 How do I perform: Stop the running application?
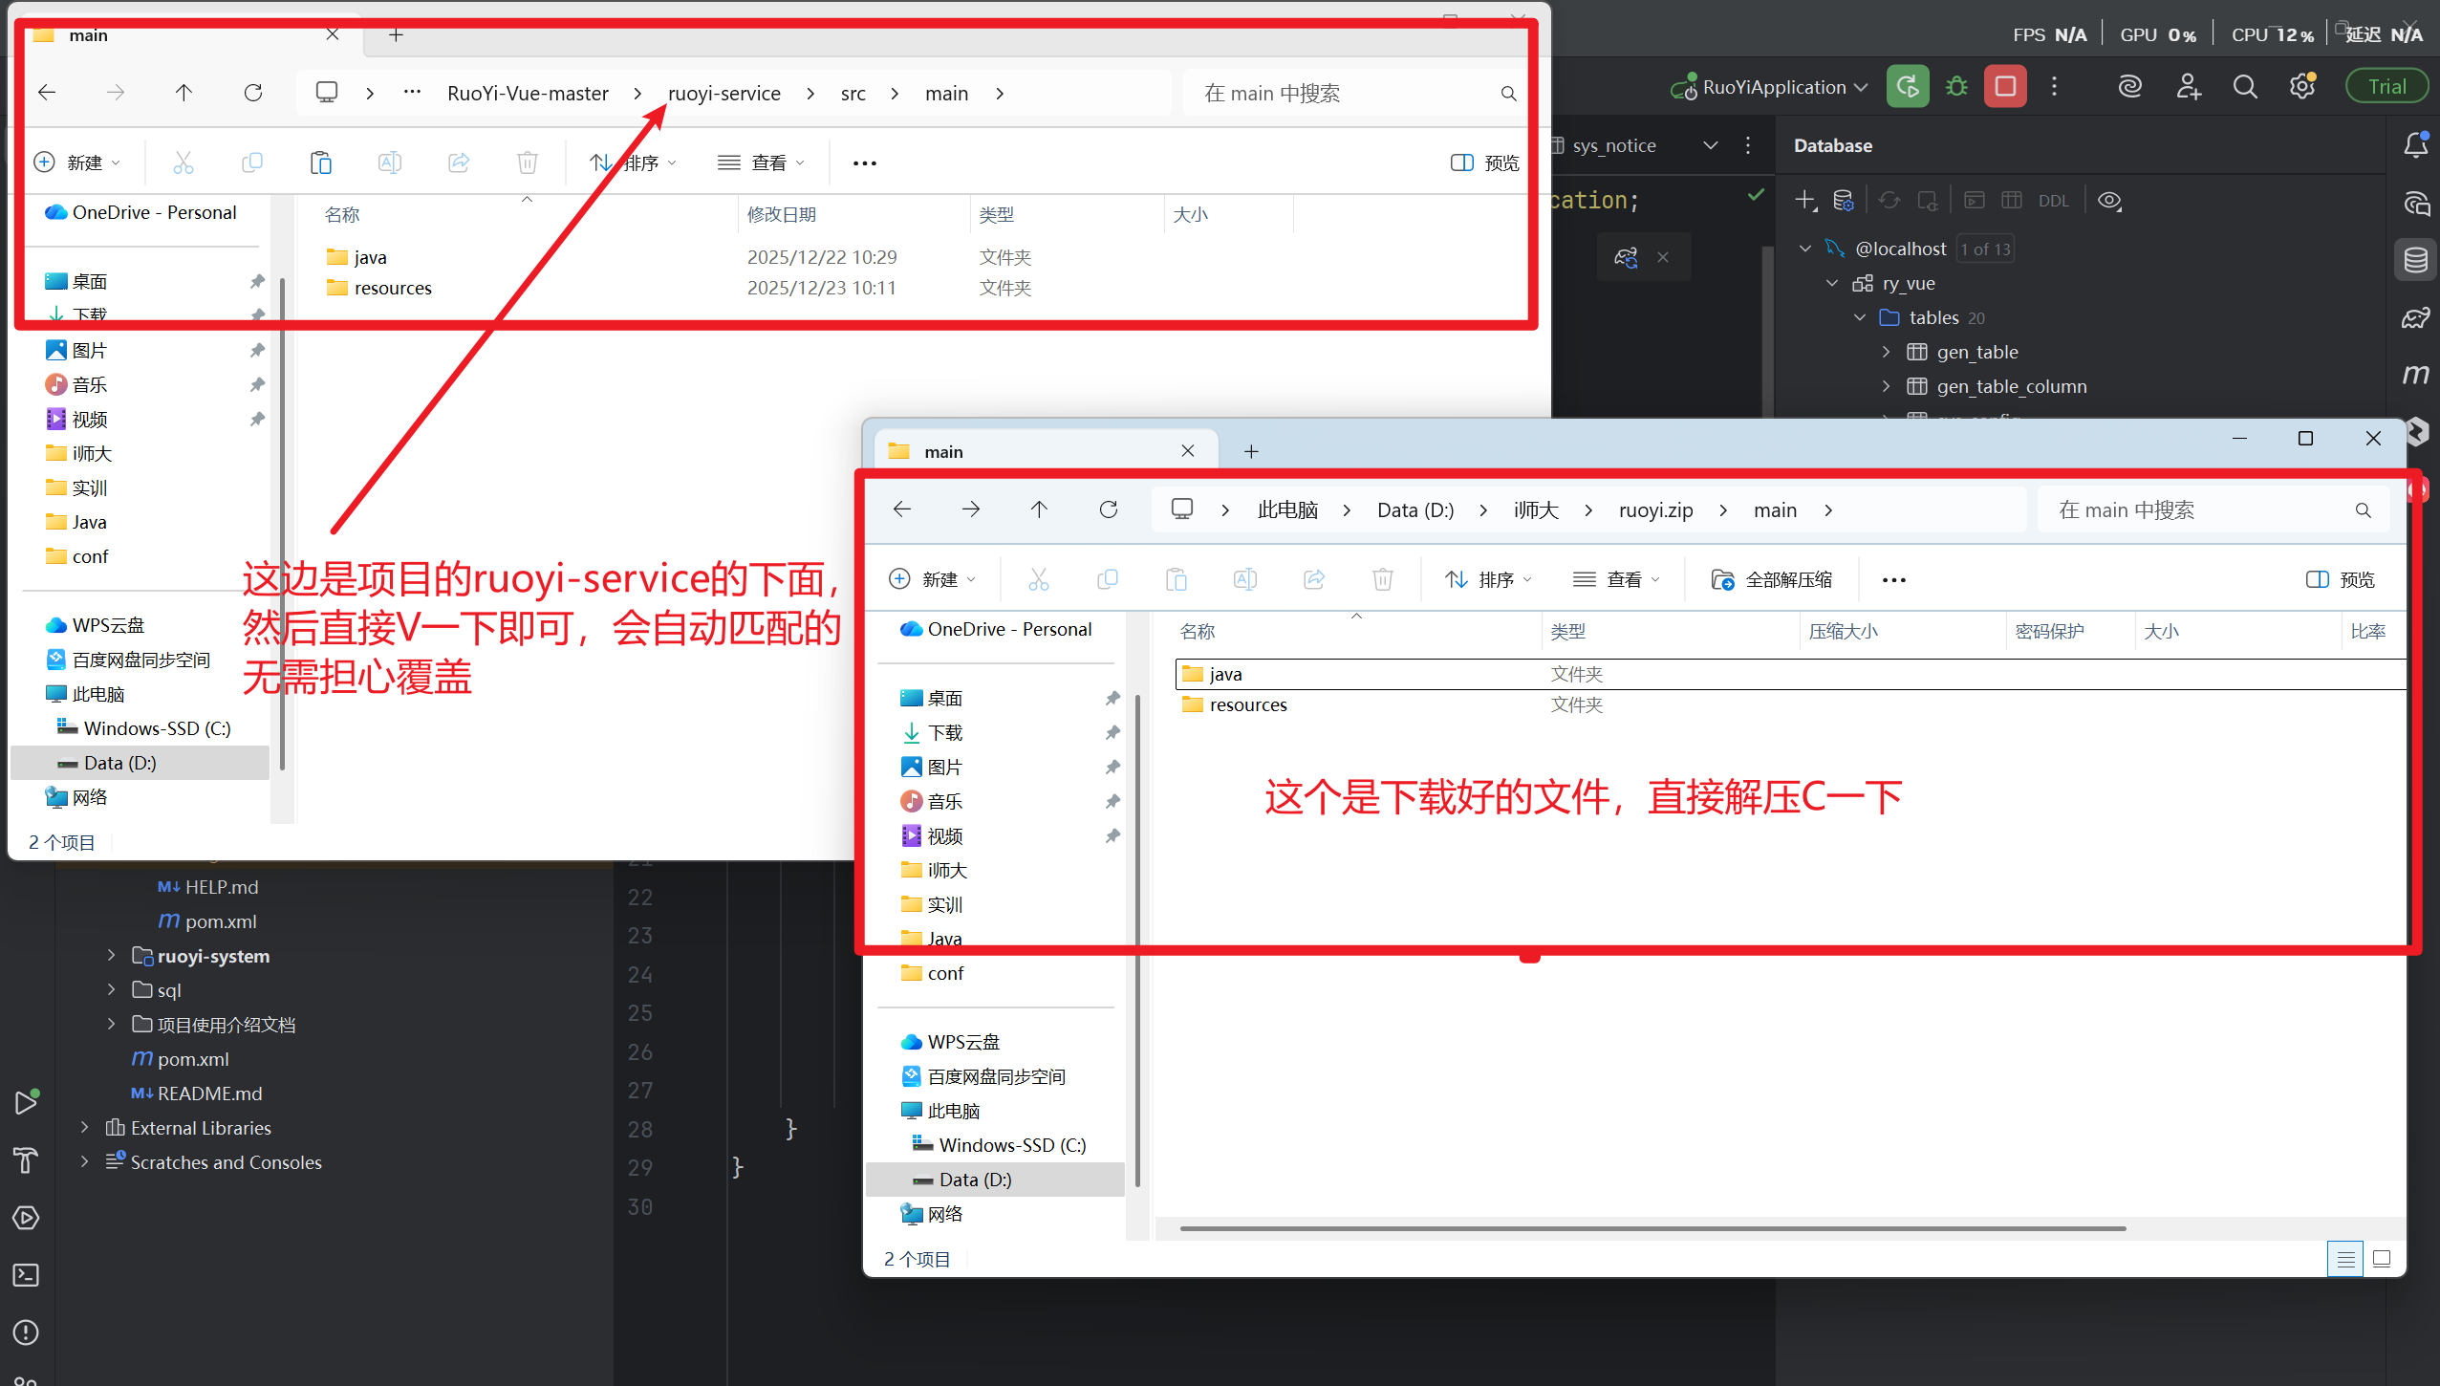[2005, 86]
